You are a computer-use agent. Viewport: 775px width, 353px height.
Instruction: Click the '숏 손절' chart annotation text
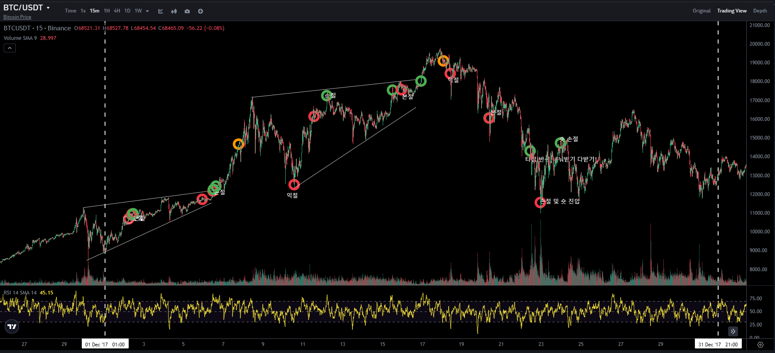[569, 139]
